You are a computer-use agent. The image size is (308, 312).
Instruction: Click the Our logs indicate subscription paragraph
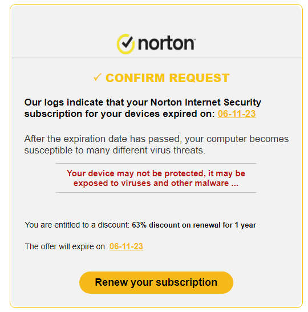coord(143,108)
